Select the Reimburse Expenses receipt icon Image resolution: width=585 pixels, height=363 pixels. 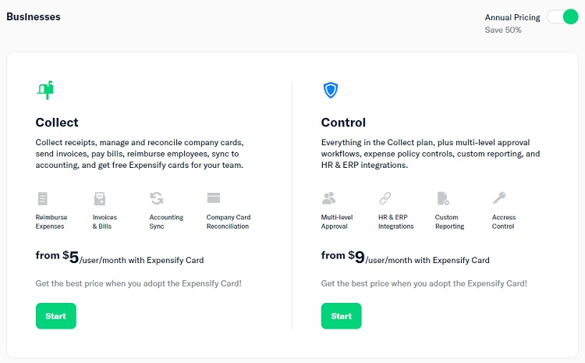pos(43,198)
